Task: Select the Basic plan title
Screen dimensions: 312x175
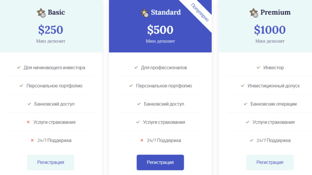Action: (x=56, y=12)
